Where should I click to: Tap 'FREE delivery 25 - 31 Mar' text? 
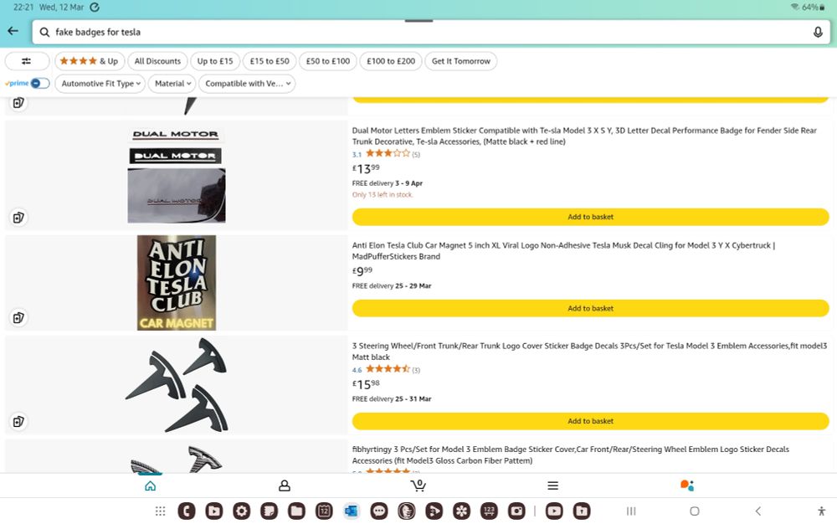392,398
